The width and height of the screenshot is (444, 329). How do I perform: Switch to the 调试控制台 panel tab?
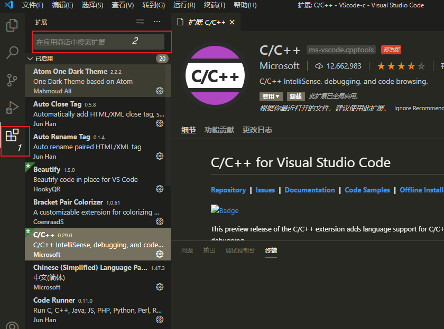click(241, 250)
